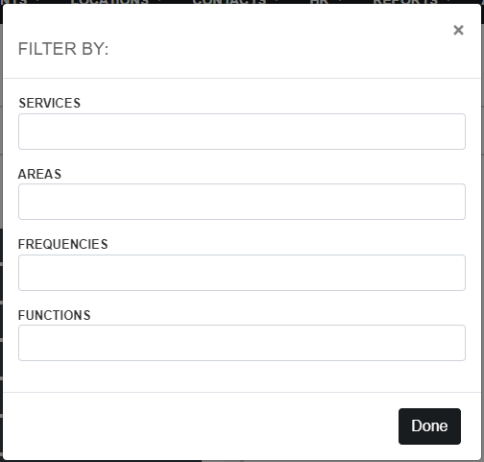Open the HR menu in top navigation
The image size is (484, 462).
click(319, 2)
